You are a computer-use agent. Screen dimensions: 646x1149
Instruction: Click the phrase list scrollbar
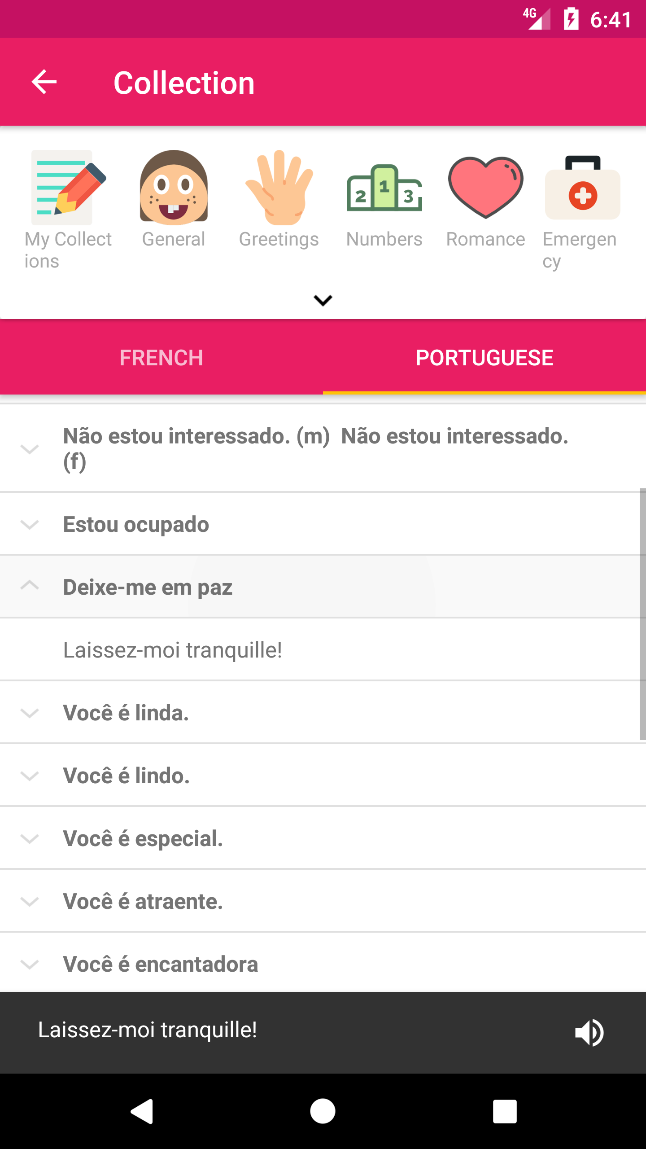pos(642,614)
